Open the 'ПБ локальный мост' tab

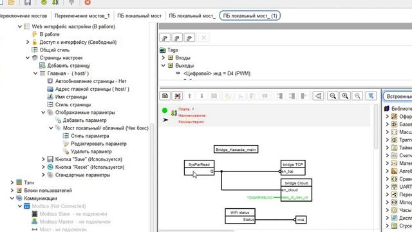[139, 15]
